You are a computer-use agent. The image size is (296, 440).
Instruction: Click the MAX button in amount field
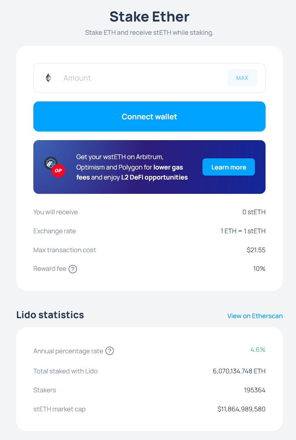click(x=242, y=78)
